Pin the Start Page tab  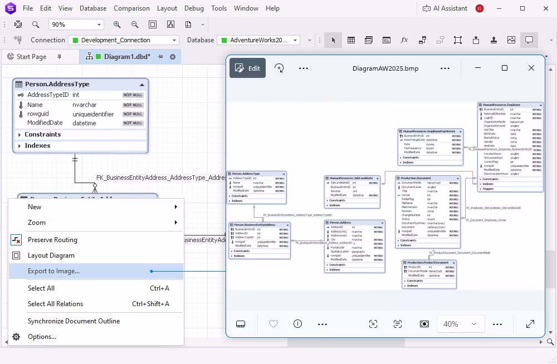coord(60,57)
